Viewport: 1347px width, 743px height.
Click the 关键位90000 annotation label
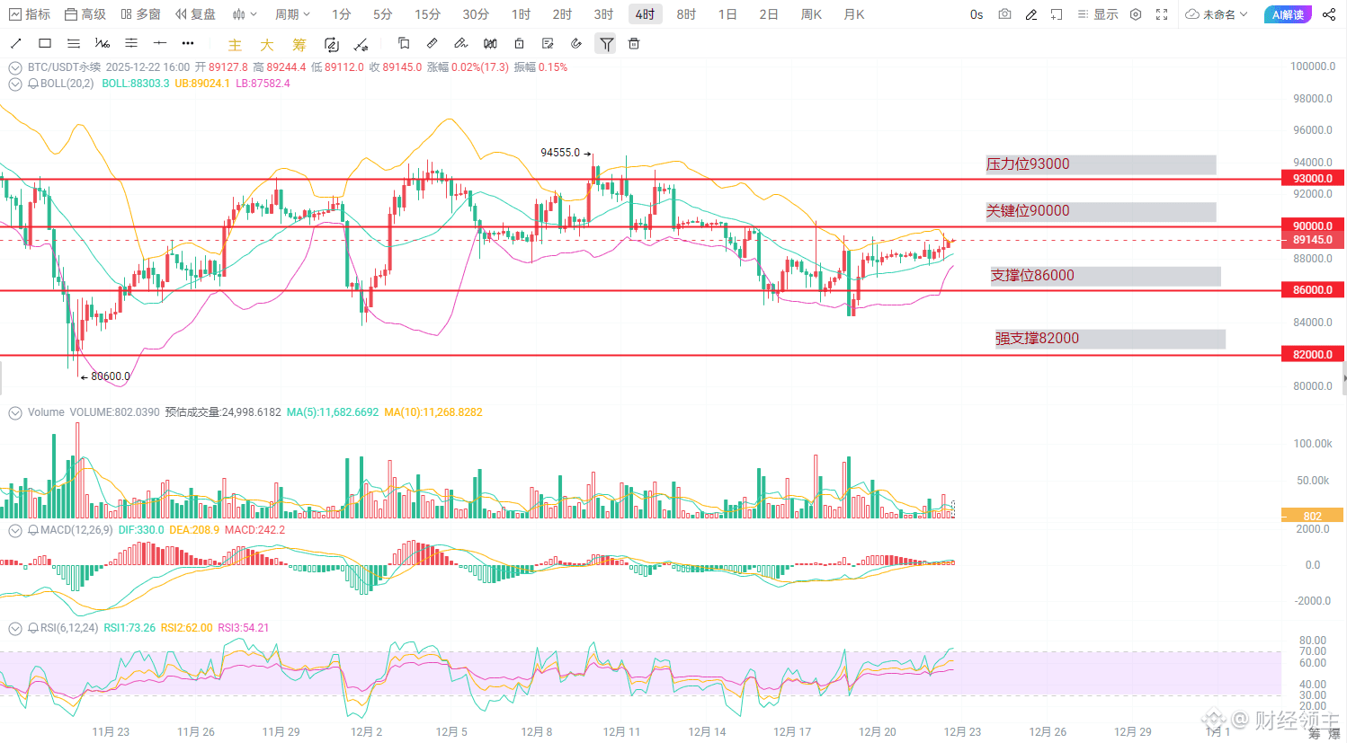[x=1101, y=211]
